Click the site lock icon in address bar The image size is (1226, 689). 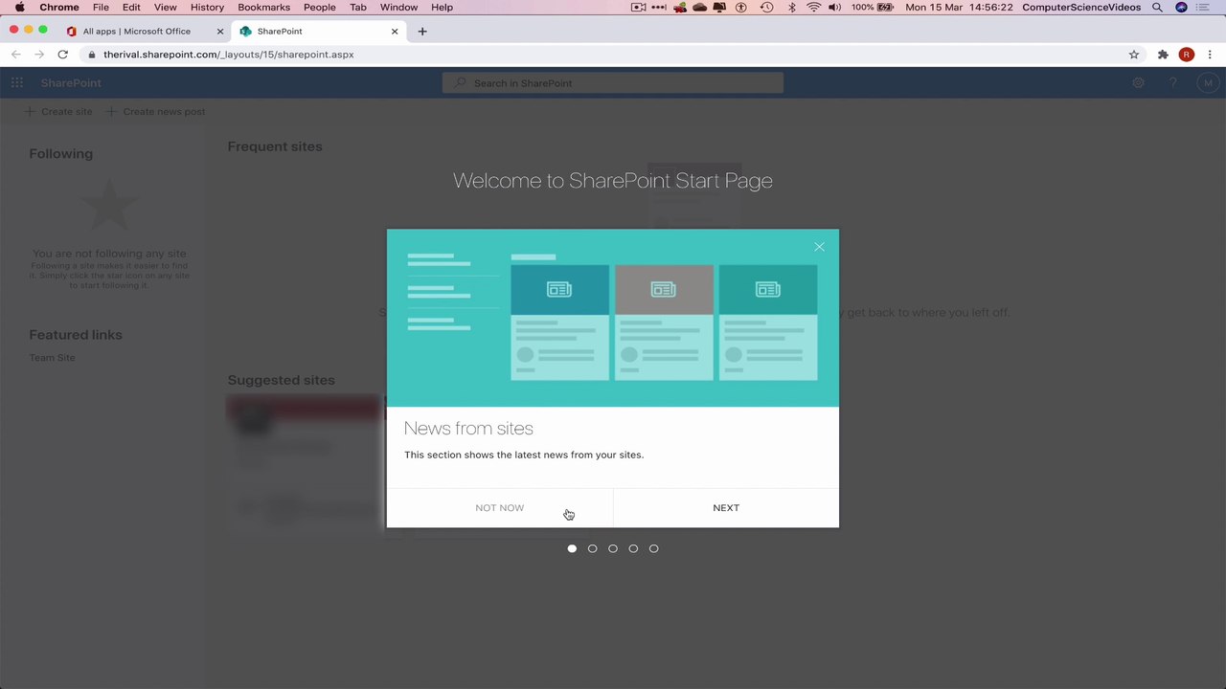coord(91,55)
